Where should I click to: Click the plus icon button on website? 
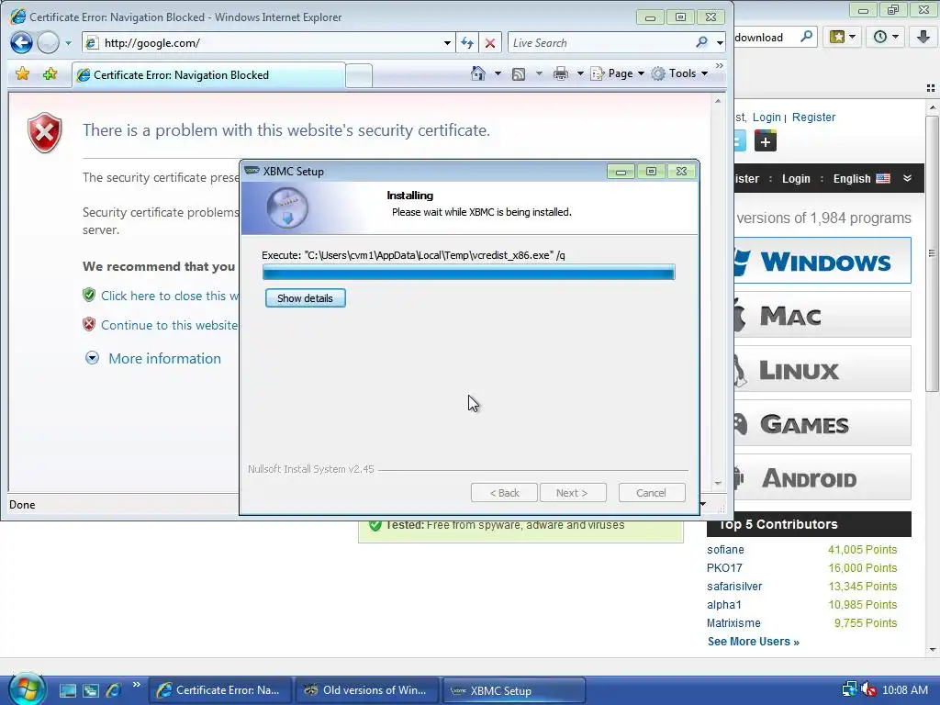765,141
